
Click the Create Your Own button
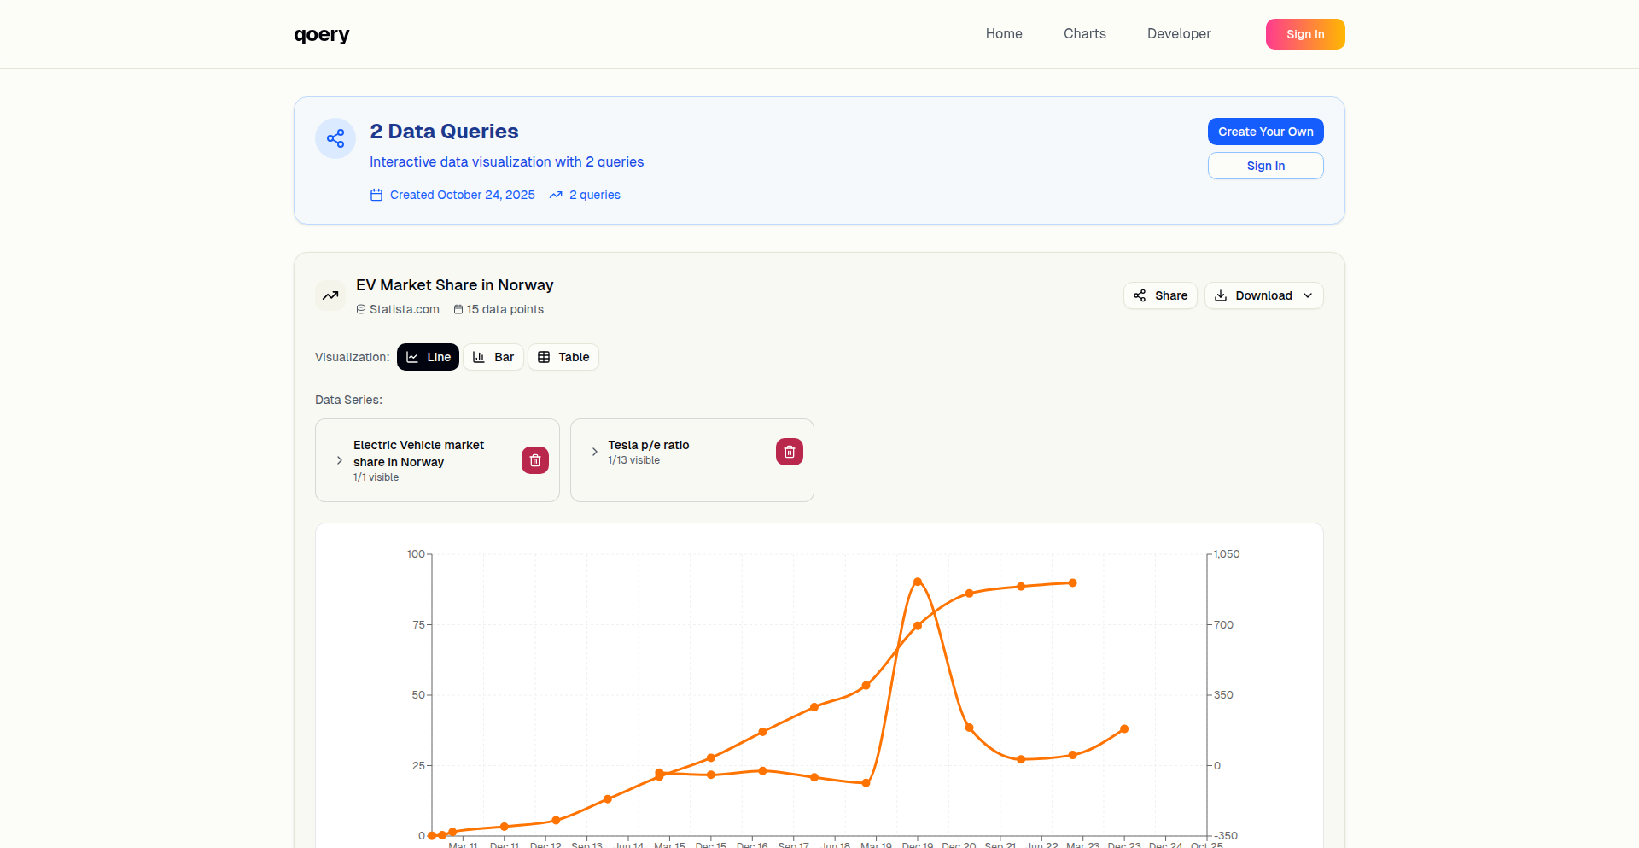point(1265,132)
